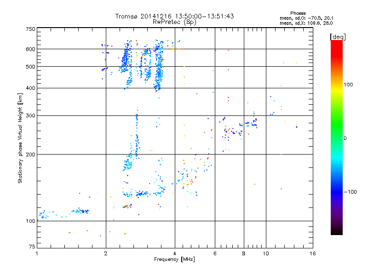The height and width of the screenshot is (276, 368).
Task: Click the x-axis label "6"
Action: click(x=215, y=253)
